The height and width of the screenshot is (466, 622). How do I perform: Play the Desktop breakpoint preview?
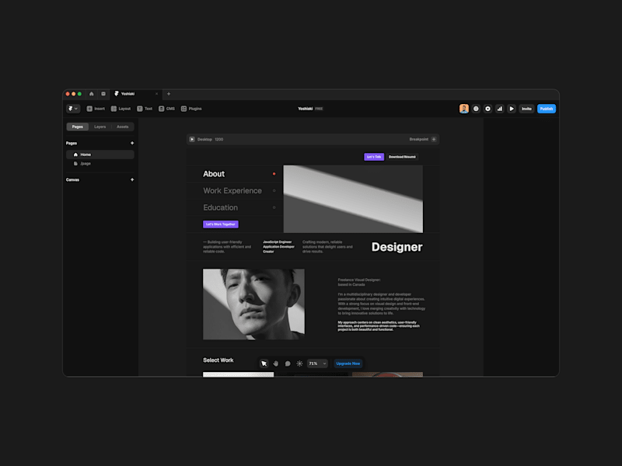click(x=192, y=140)
